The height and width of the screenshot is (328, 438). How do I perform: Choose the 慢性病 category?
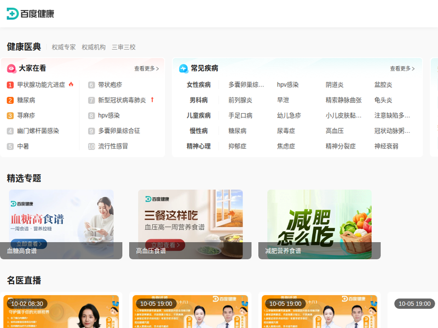(199, 131)
